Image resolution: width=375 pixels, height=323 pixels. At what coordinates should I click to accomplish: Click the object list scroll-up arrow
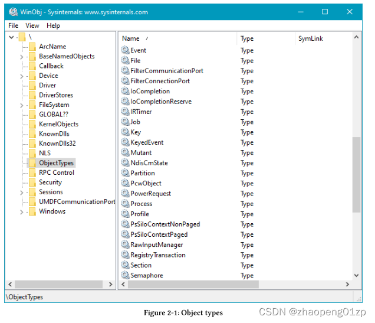coord(356,37)
